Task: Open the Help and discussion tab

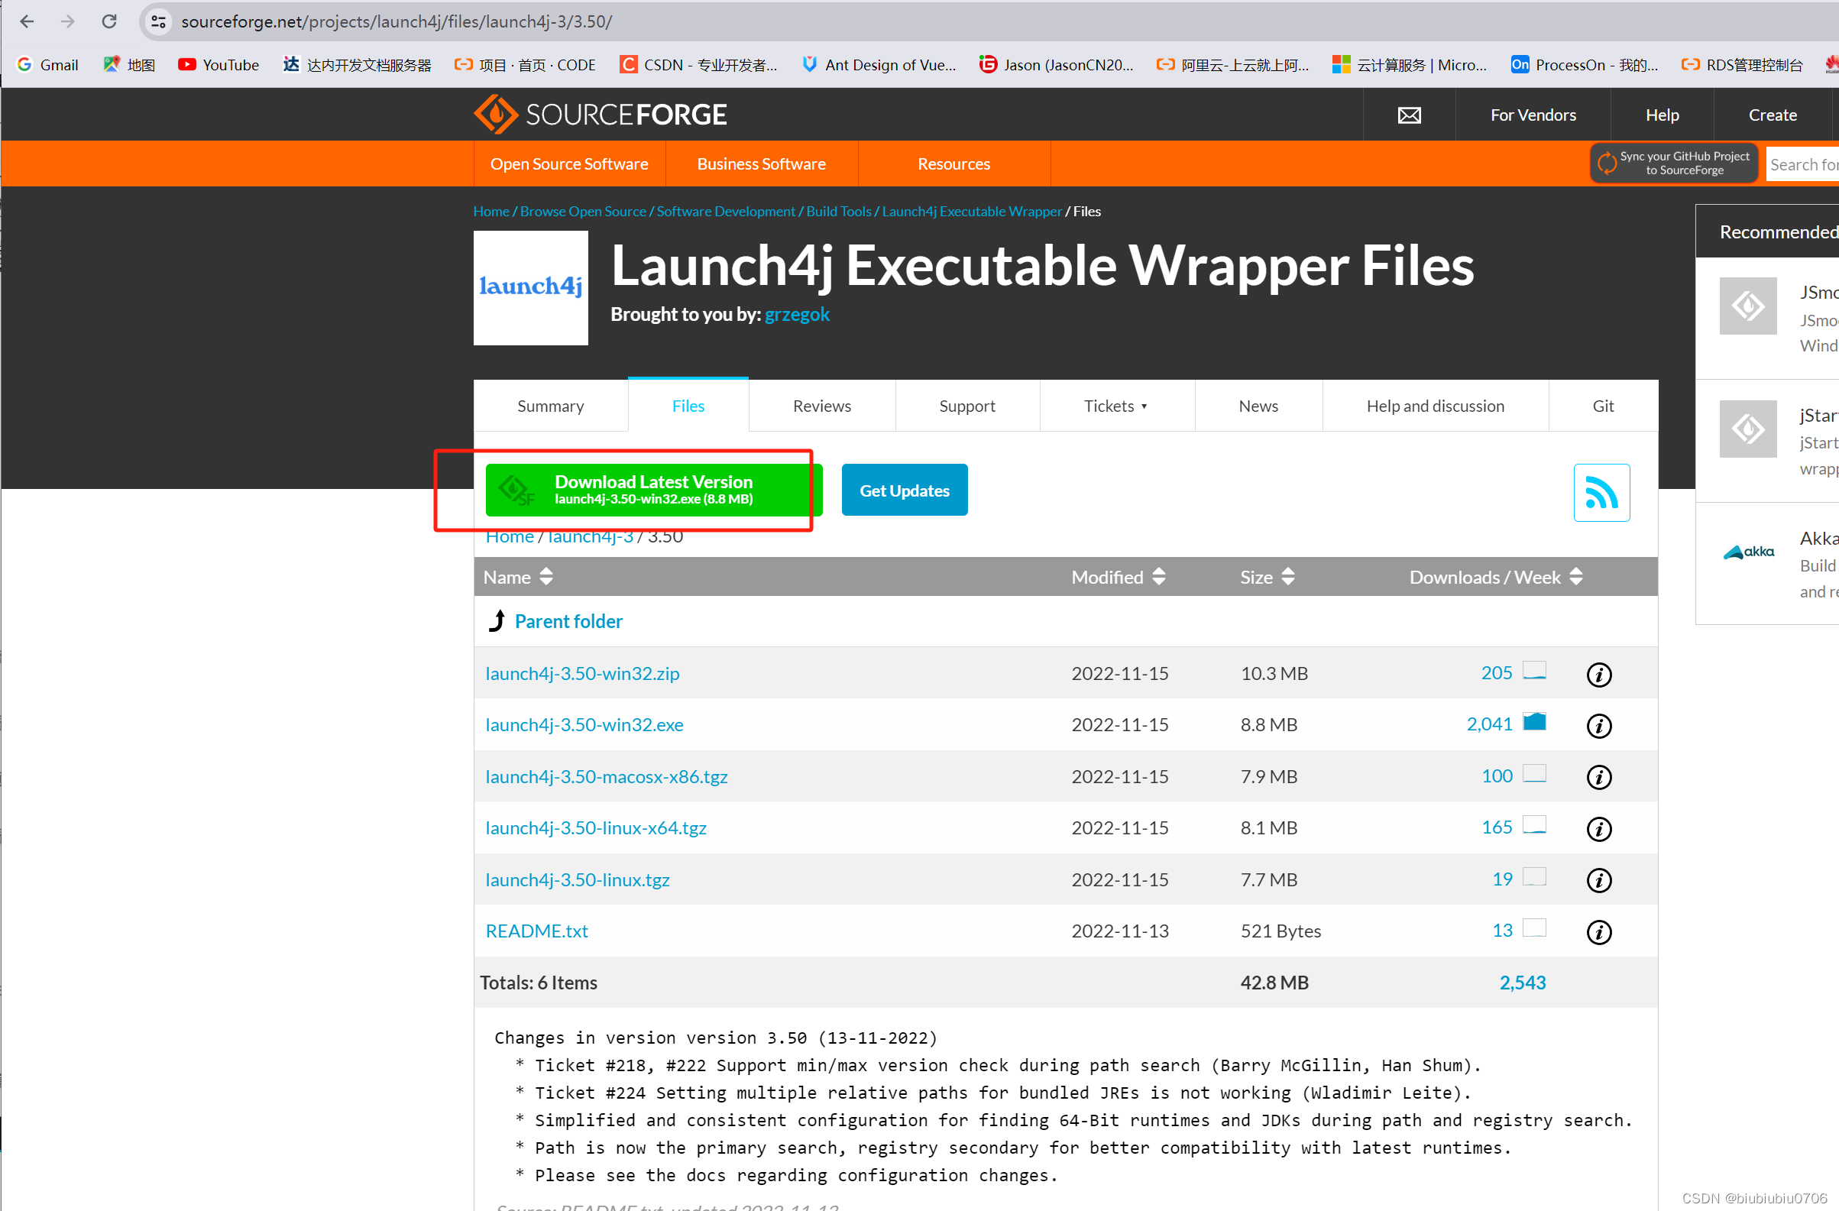Action: 1435,406
